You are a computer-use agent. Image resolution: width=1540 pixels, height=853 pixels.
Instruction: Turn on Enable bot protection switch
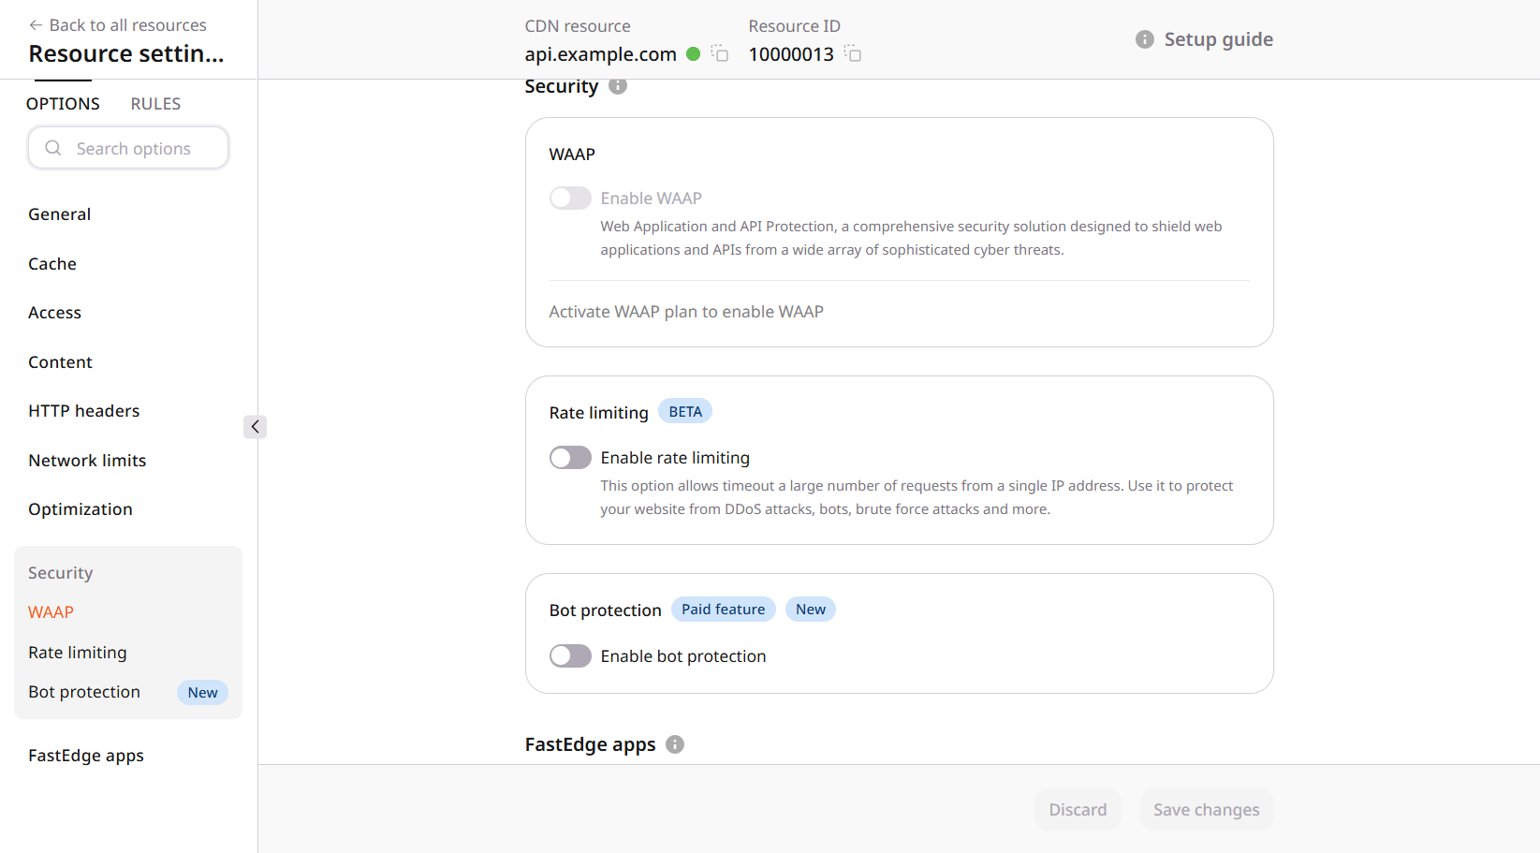coord(570,656)
